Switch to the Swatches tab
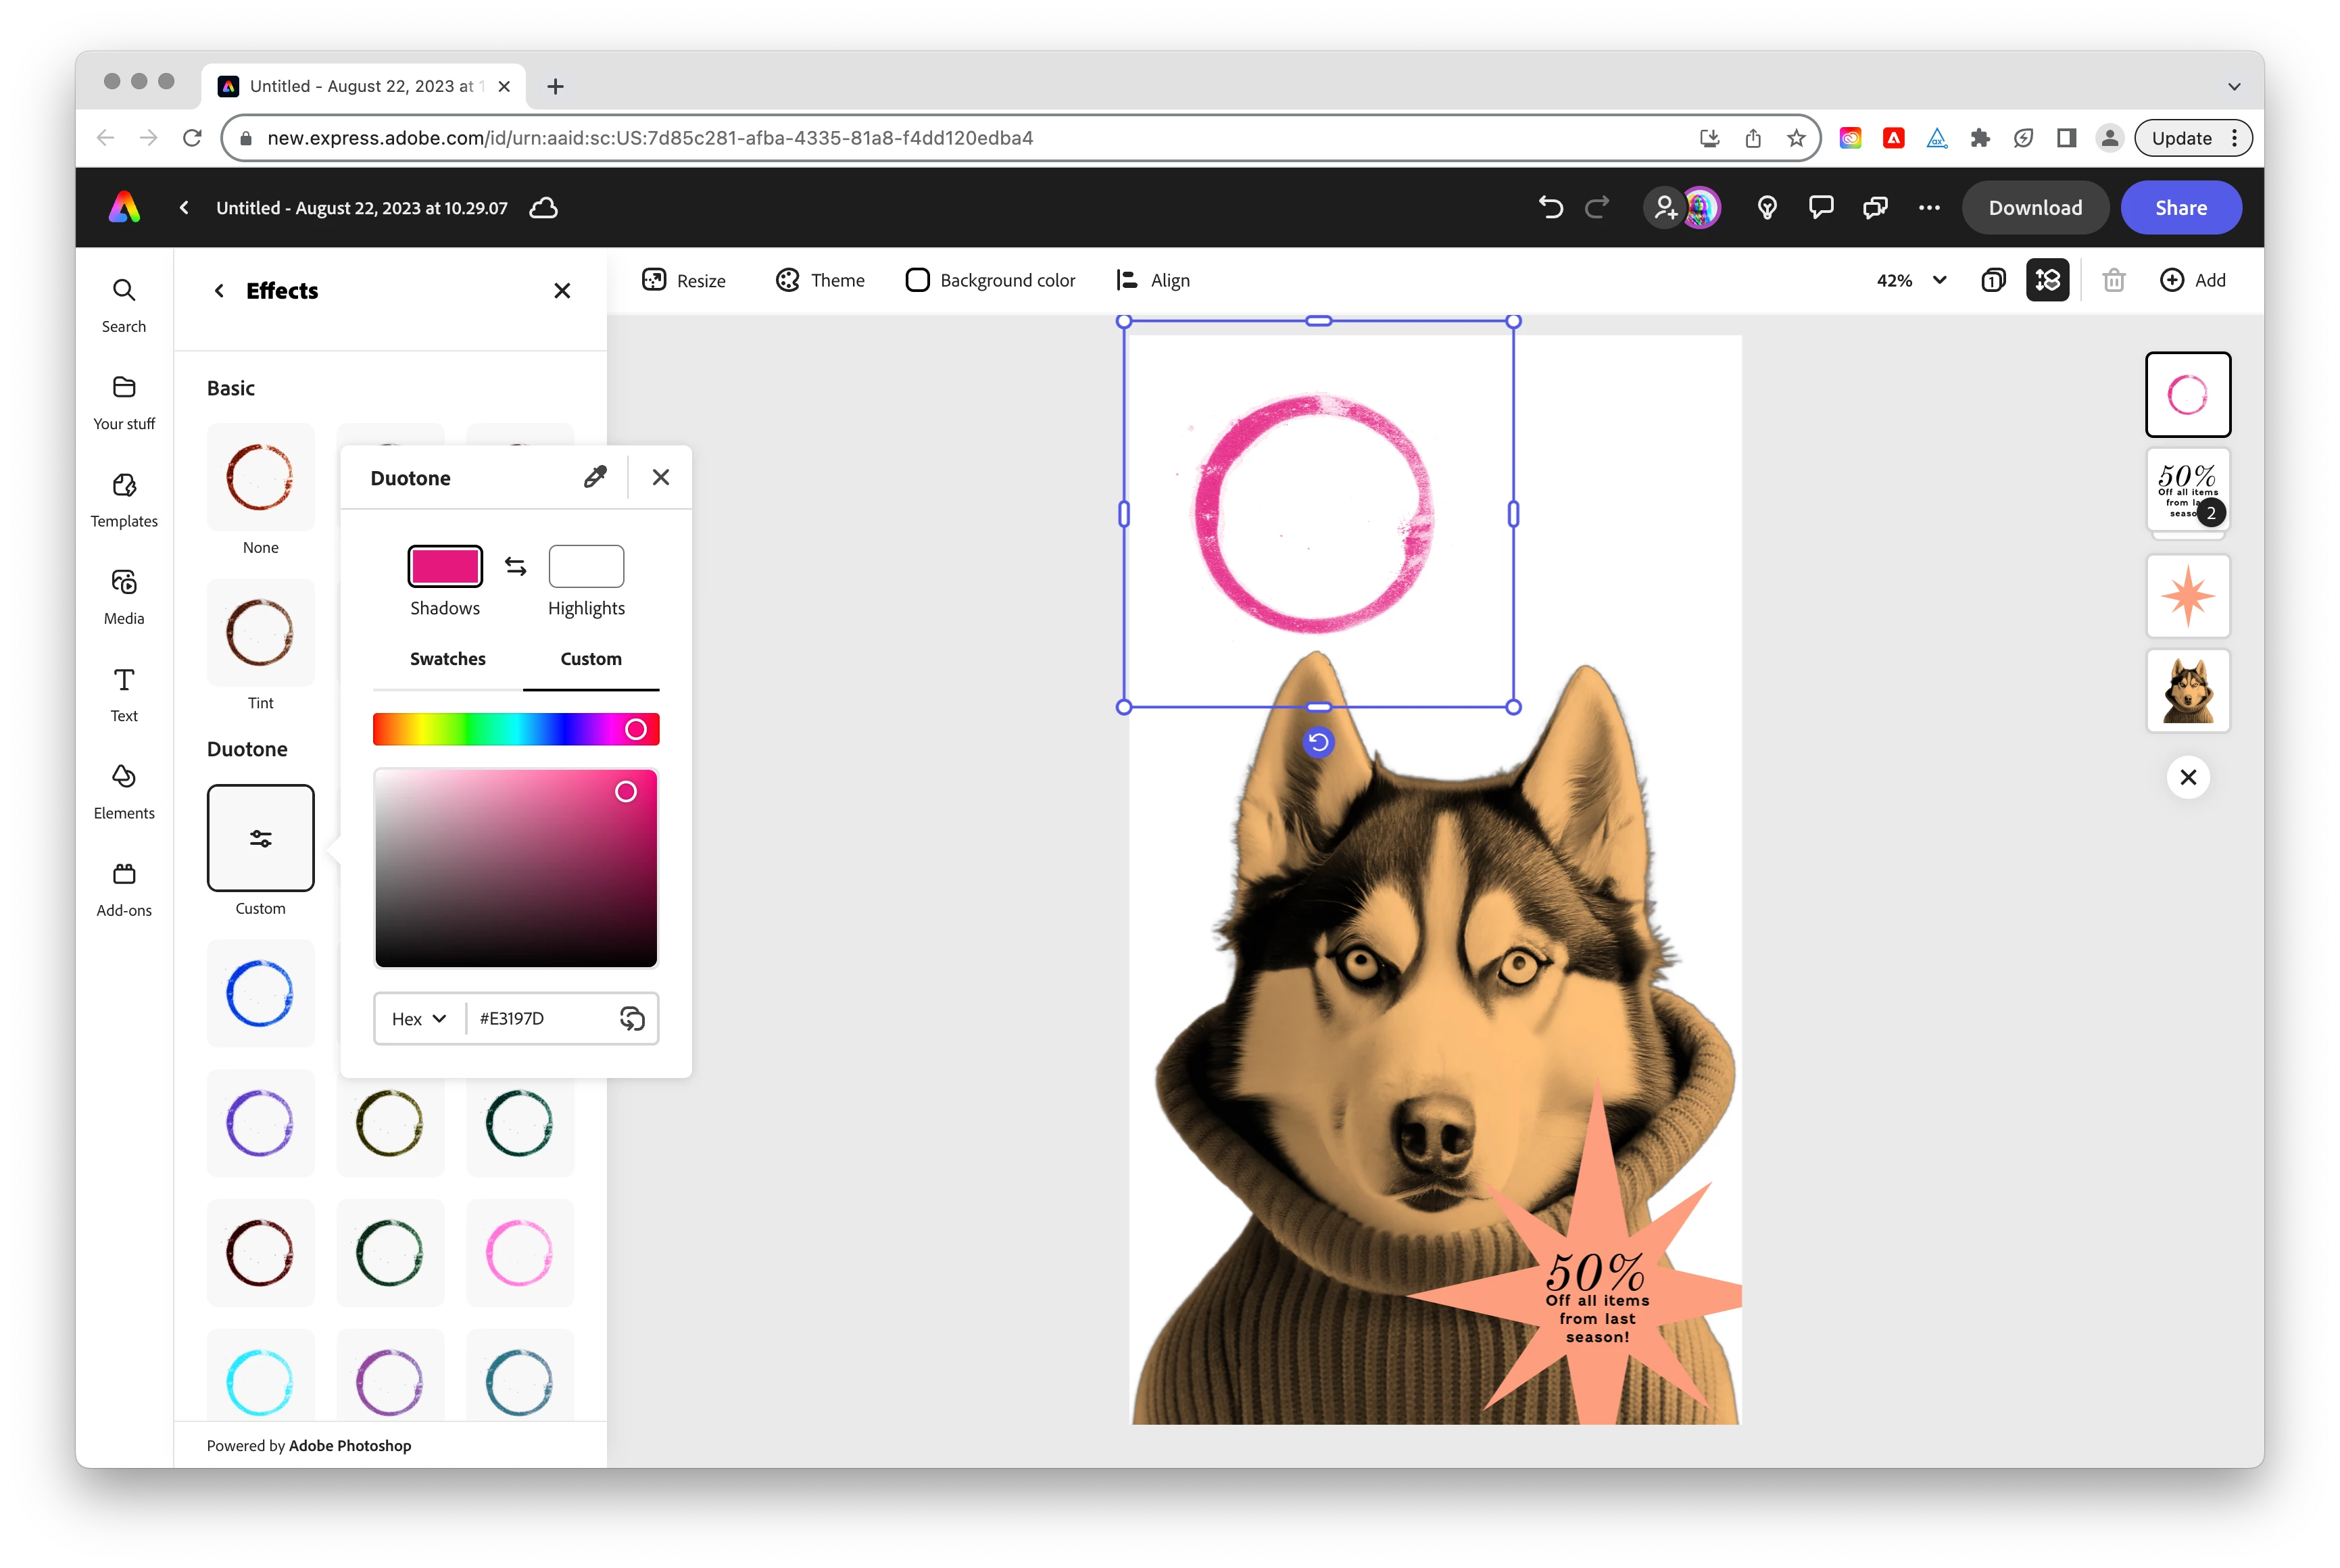The width and height of the screenshot is (2340, 1568). [447, 659]
